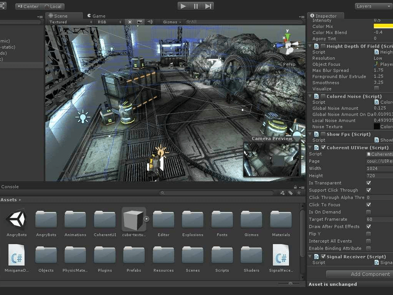Open the Layers dropdown
Screen dimensions: 393x295
click(x=373, y=6)
